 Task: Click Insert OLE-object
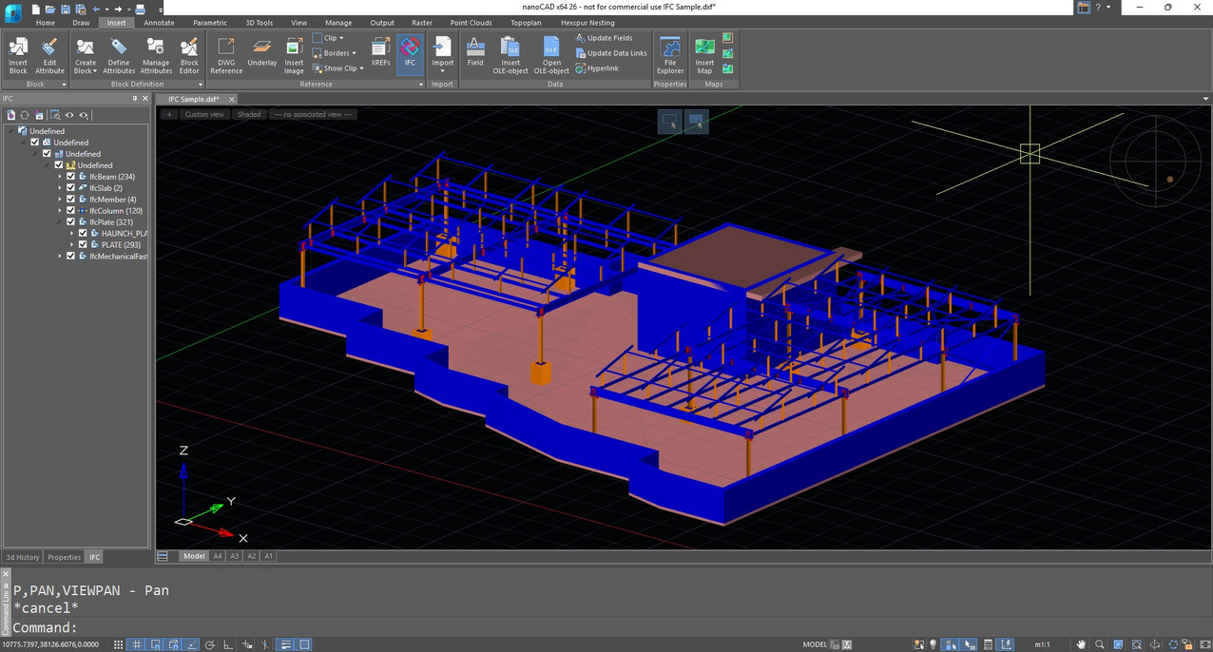coord(510,55)
